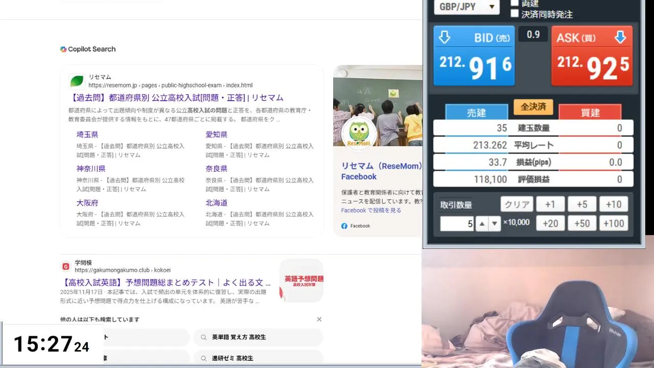Add +10 to trade quantity
Image resolution: width=654 pixels, height=368 pixels.
pyautogui.click(x=613, y=204)
